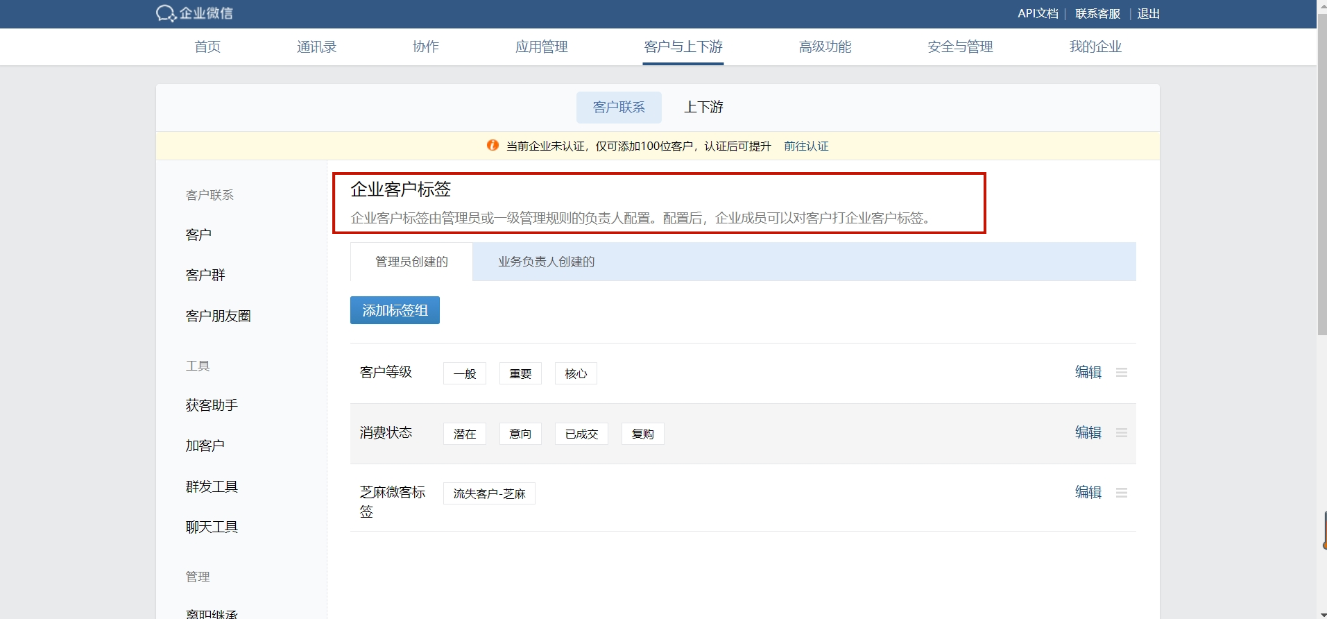Click the drag handle icon for 客户等级 row
The height and width of the screenshot is (619, 1327).
click(x=1122, y=373)
